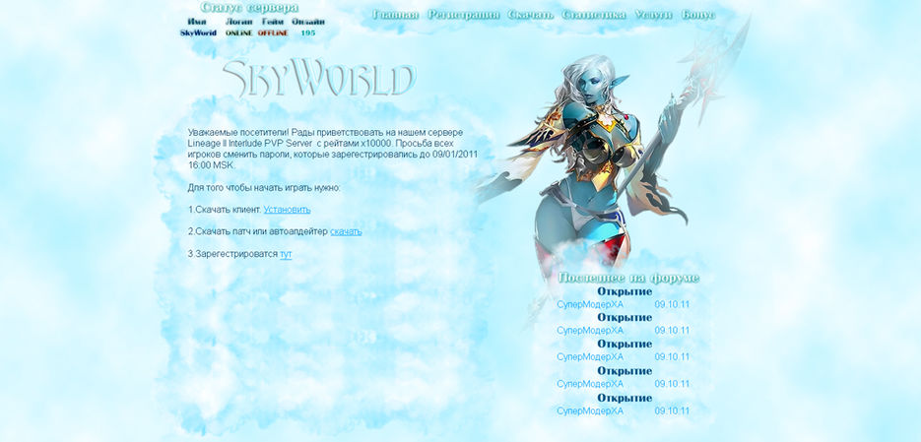921x442 pixels.
Task: Click the Уважаемые посетители welcome paragraph
Action: [333, 149]
